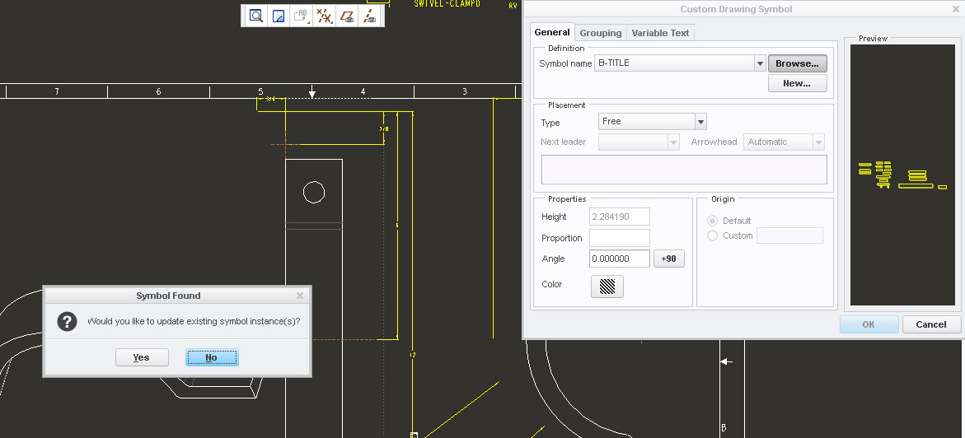Click the question mark icon in Symbol Found
This screenshot has height=438, width=965.
67,321
